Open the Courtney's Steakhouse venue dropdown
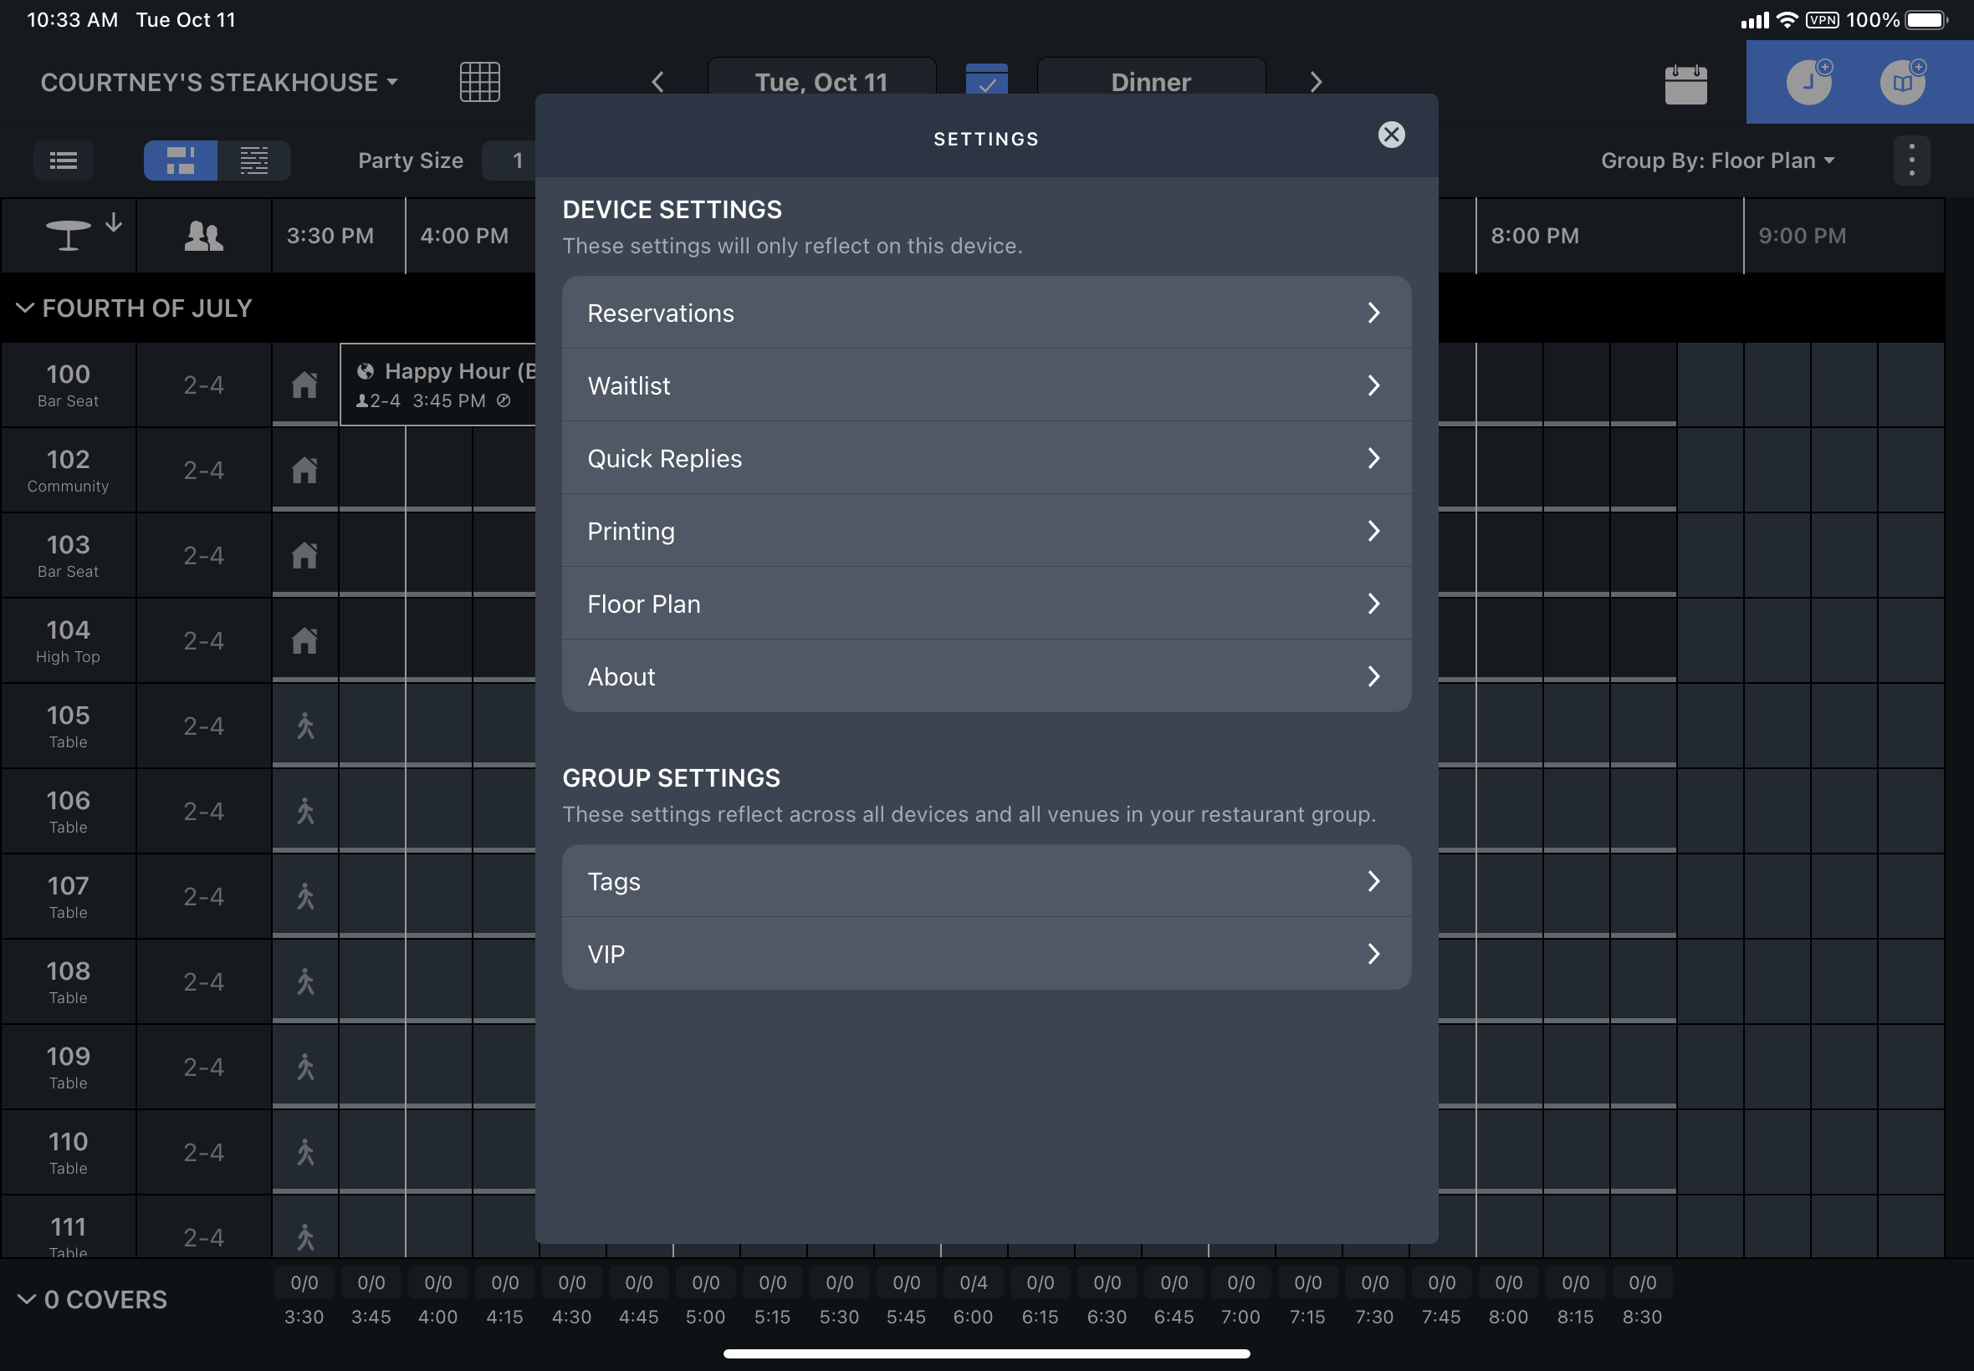 [219, 83]
